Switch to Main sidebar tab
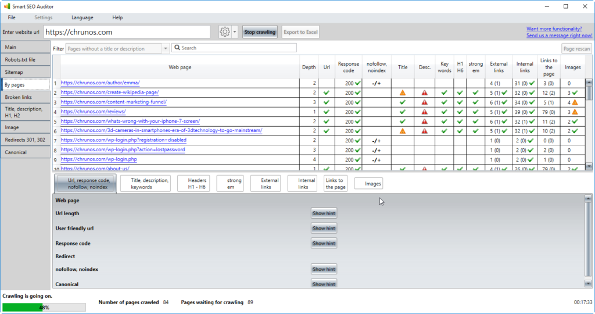 coord(25,47)
